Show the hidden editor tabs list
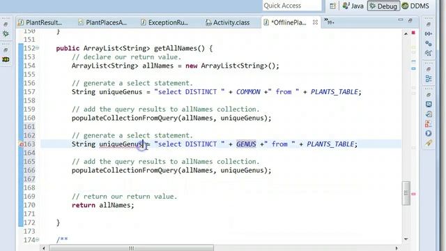Image resolution: width=446 pixels, height=251 pixels. pyautogui.click(x=329, y=22)
